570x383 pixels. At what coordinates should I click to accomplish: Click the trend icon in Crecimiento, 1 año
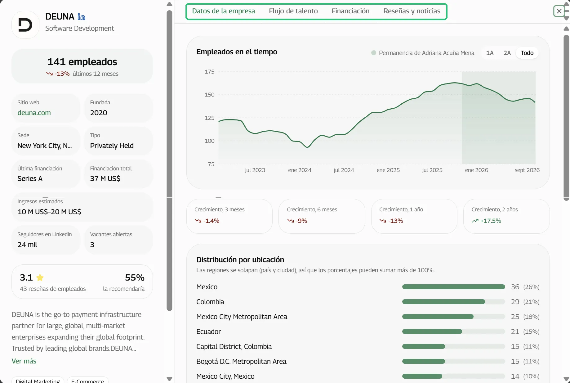(x=383, y=221)
